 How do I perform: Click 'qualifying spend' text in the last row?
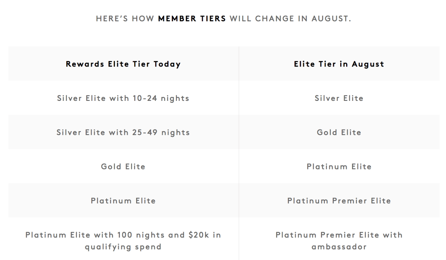123,247
